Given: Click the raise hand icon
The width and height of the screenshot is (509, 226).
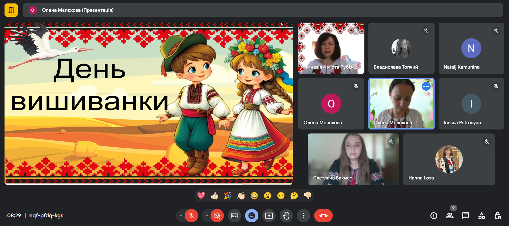Looking at the screenshot, I should 286,216.
